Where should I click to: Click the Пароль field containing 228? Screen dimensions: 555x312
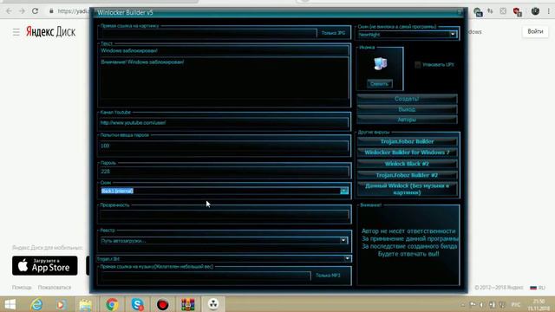pos(224,172)
